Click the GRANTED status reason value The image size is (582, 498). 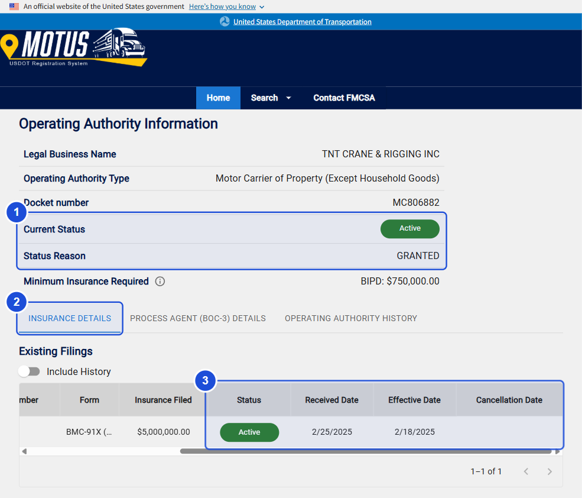[418, 256]
